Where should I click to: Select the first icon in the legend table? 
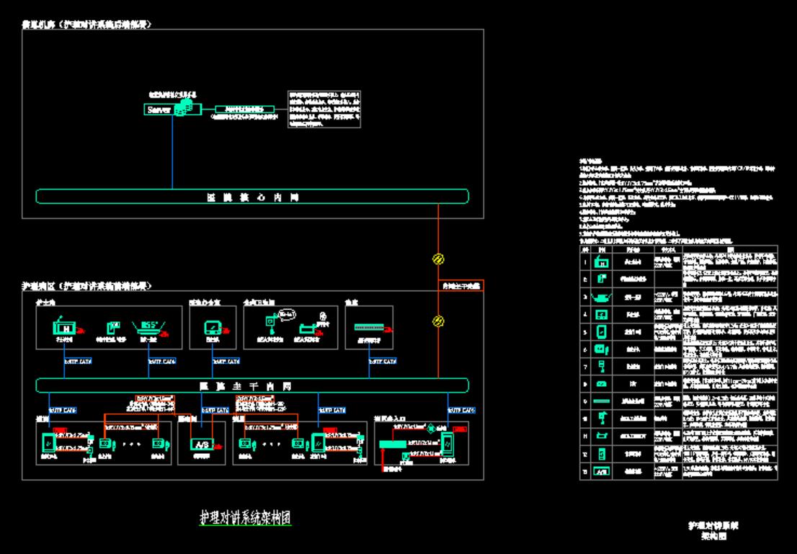(602, 263)
